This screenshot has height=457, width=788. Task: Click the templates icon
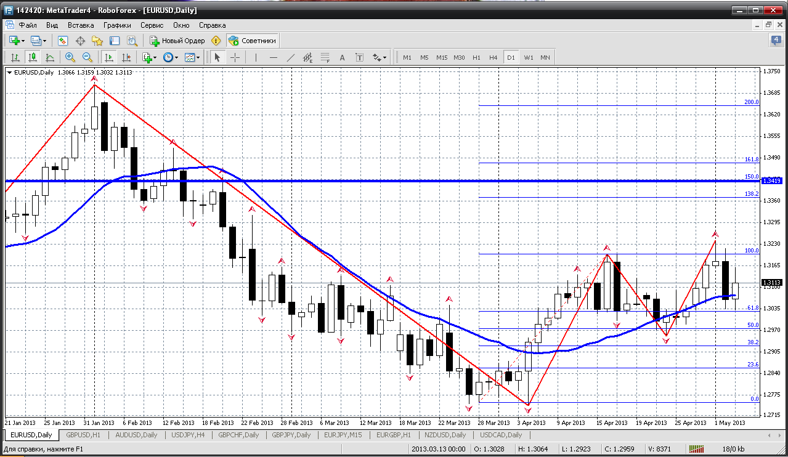pyautogui.click(x=190, y=57)
